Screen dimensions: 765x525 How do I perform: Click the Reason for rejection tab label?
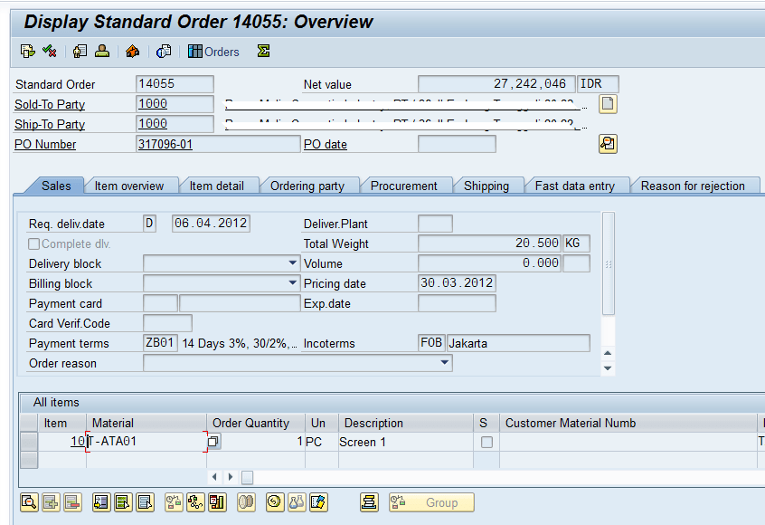click(694, 186)
